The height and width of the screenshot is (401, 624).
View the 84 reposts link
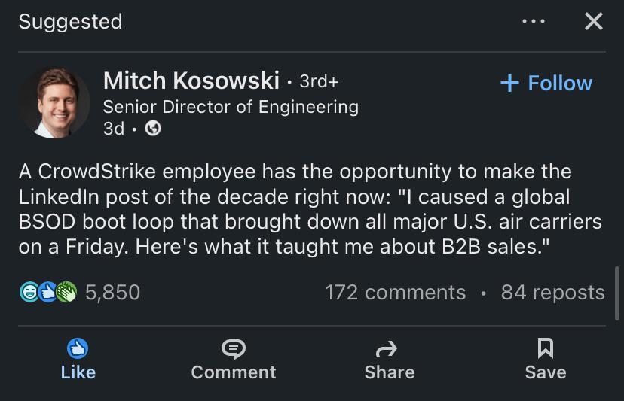click(552, 292)
